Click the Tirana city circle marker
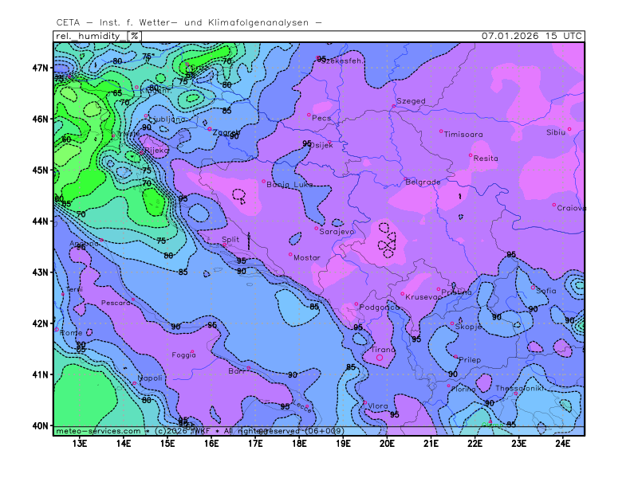The image size is (638, 478). (x=380, y=358)
